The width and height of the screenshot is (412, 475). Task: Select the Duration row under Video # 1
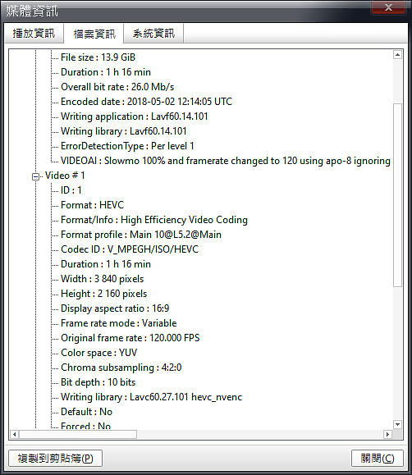(x=106, y=264)
